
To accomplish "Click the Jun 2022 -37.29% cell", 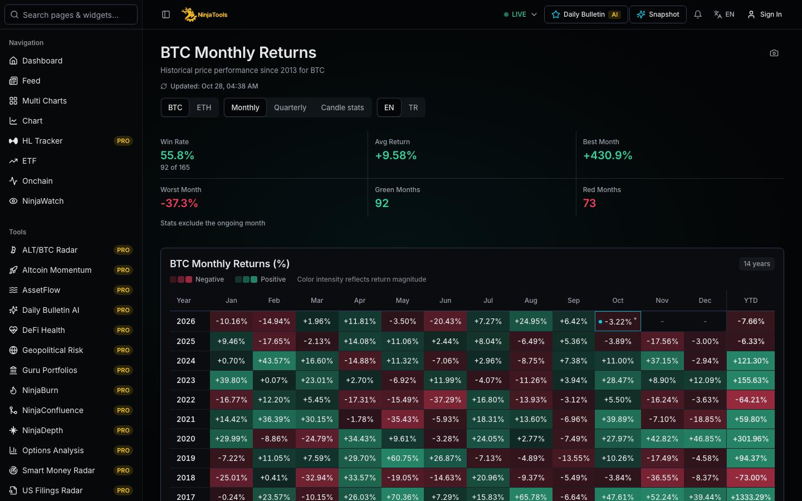I will pos(446,400).
